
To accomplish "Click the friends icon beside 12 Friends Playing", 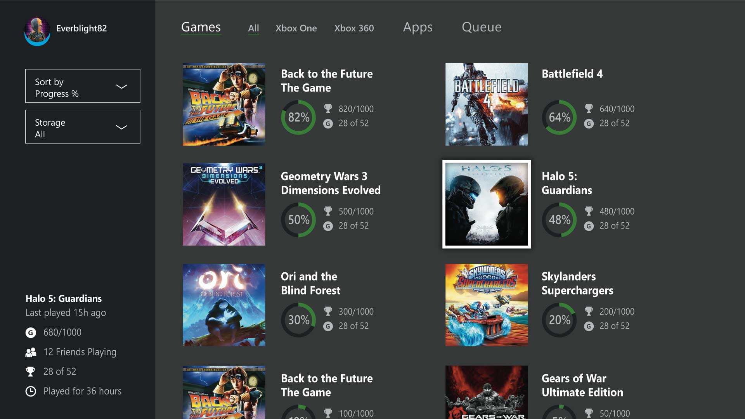I will [31, 352].
